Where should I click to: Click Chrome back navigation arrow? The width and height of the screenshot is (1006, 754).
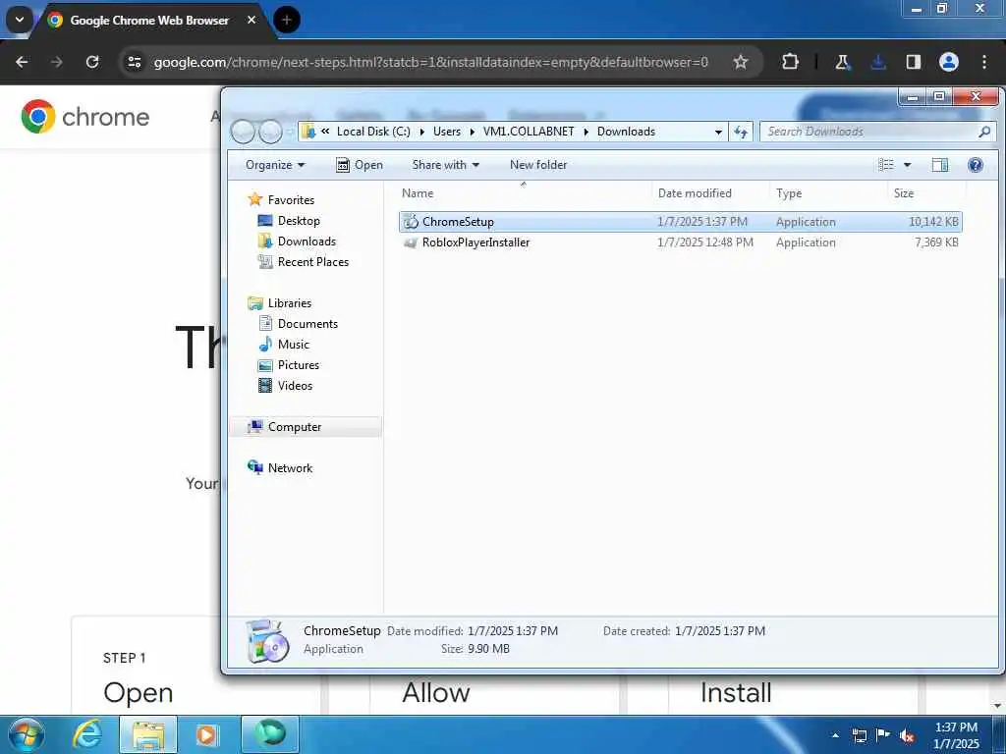click(22, 62)
